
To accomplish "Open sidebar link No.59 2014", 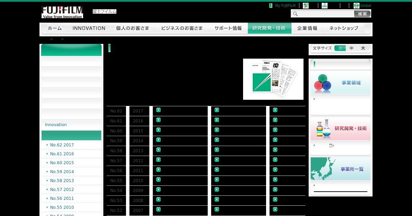I will click(62, 172).
